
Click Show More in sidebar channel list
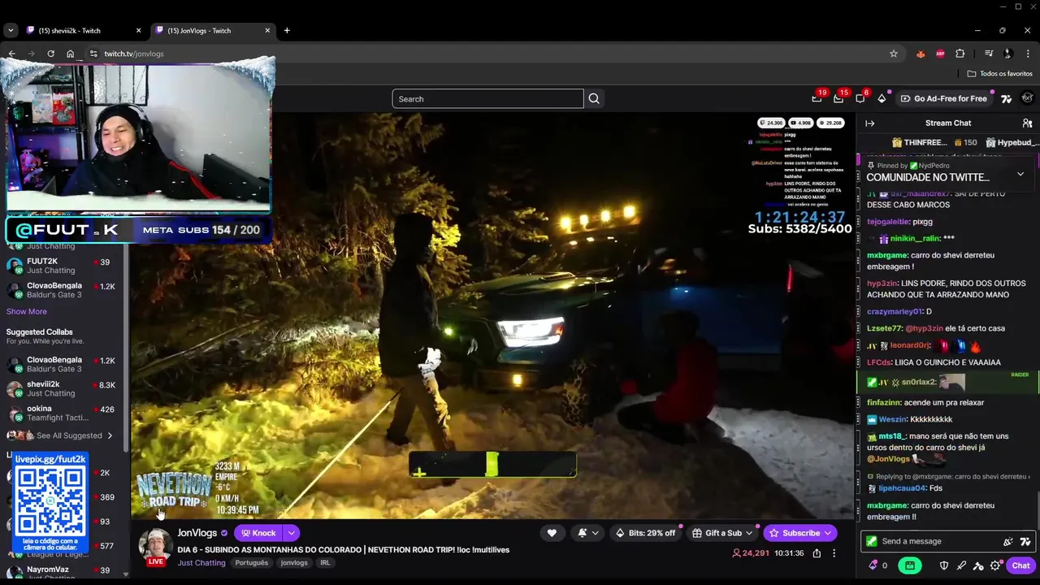coord(27,311)
